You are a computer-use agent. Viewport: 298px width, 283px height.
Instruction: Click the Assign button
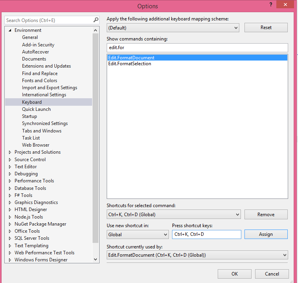click(x=266, y=234)
